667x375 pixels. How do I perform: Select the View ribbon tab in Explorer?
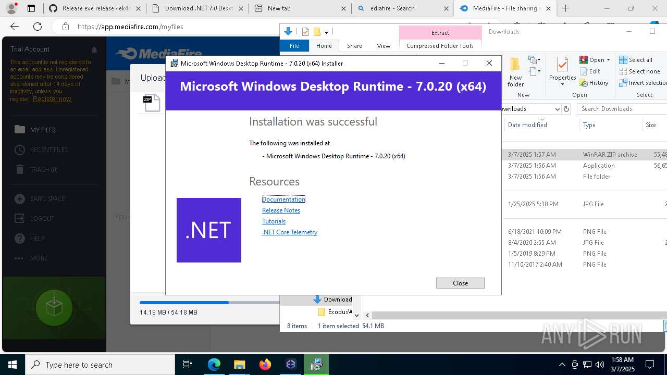pyautogui.click(x=384, y=46)
